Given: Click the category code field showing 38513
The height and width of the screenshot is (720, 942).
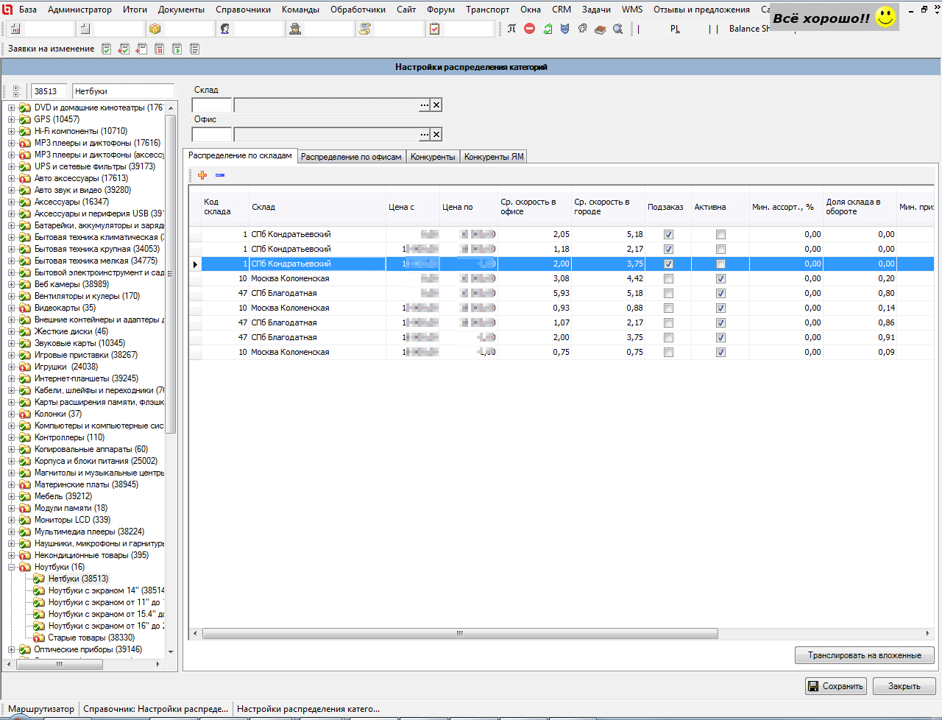Looking at the screenshot, I should pos(49,91).
